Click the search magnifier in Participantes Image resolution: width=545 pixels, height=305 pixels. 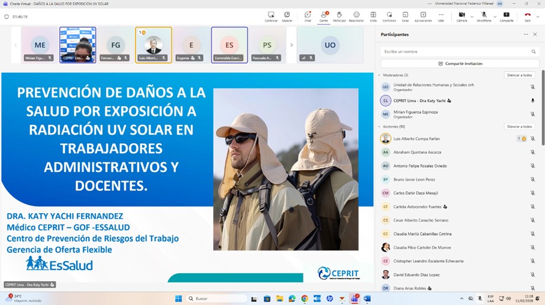[x=533, y=51]
